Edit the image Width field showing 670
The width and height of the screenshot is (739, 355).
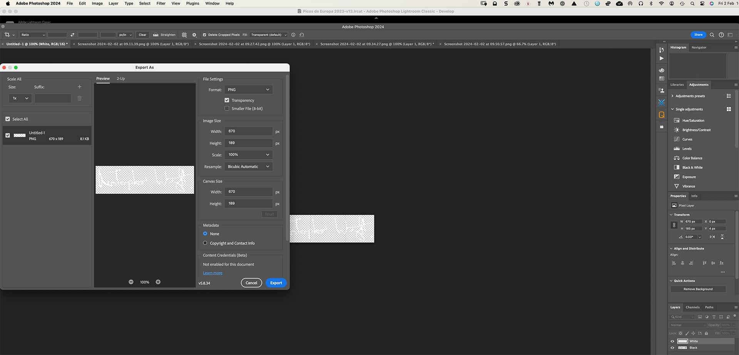point(248,131)
